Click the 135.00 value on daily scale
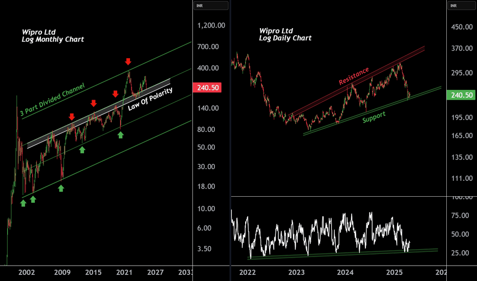 coord(462,157)
